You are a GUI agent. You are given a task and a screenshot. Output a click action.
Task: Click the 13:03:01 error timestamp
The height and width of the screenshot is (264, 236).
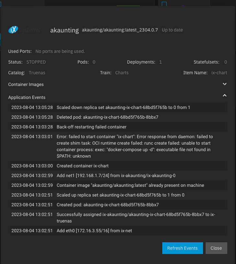point(32,137)
